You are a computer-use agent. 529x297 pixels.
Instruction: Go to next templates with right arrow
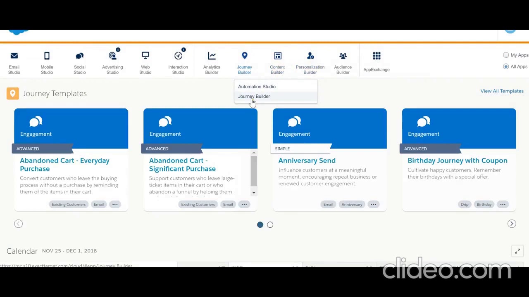pos(512,224)
